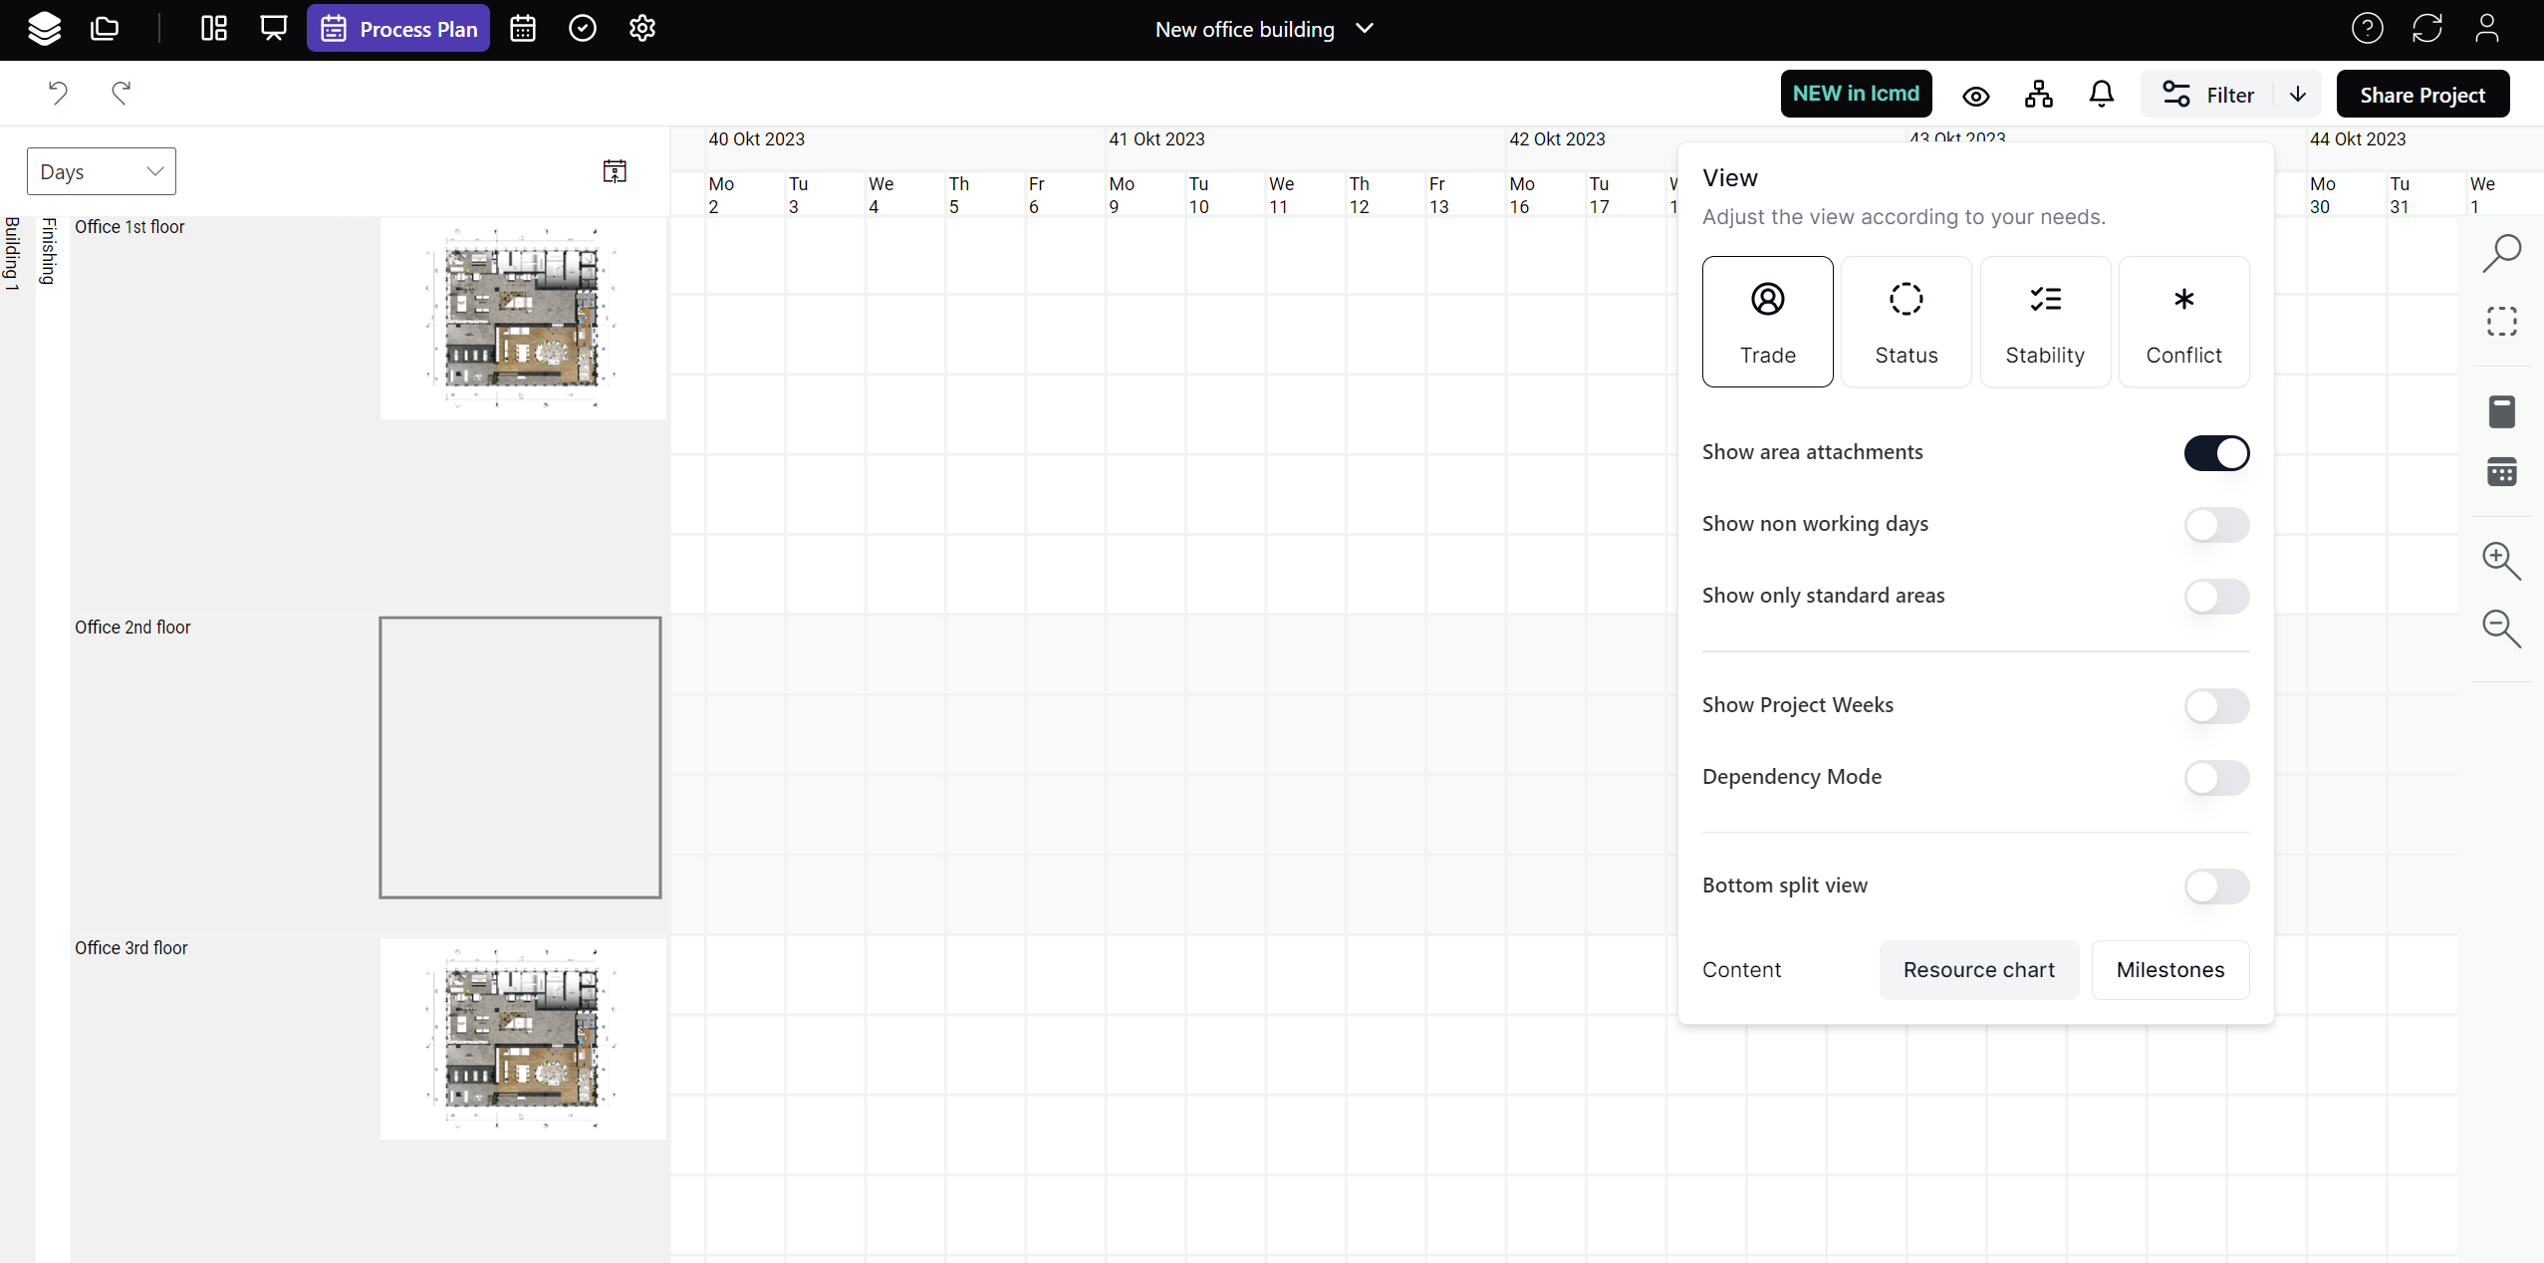Activate the dashed selection box tool

[2501, 322]
